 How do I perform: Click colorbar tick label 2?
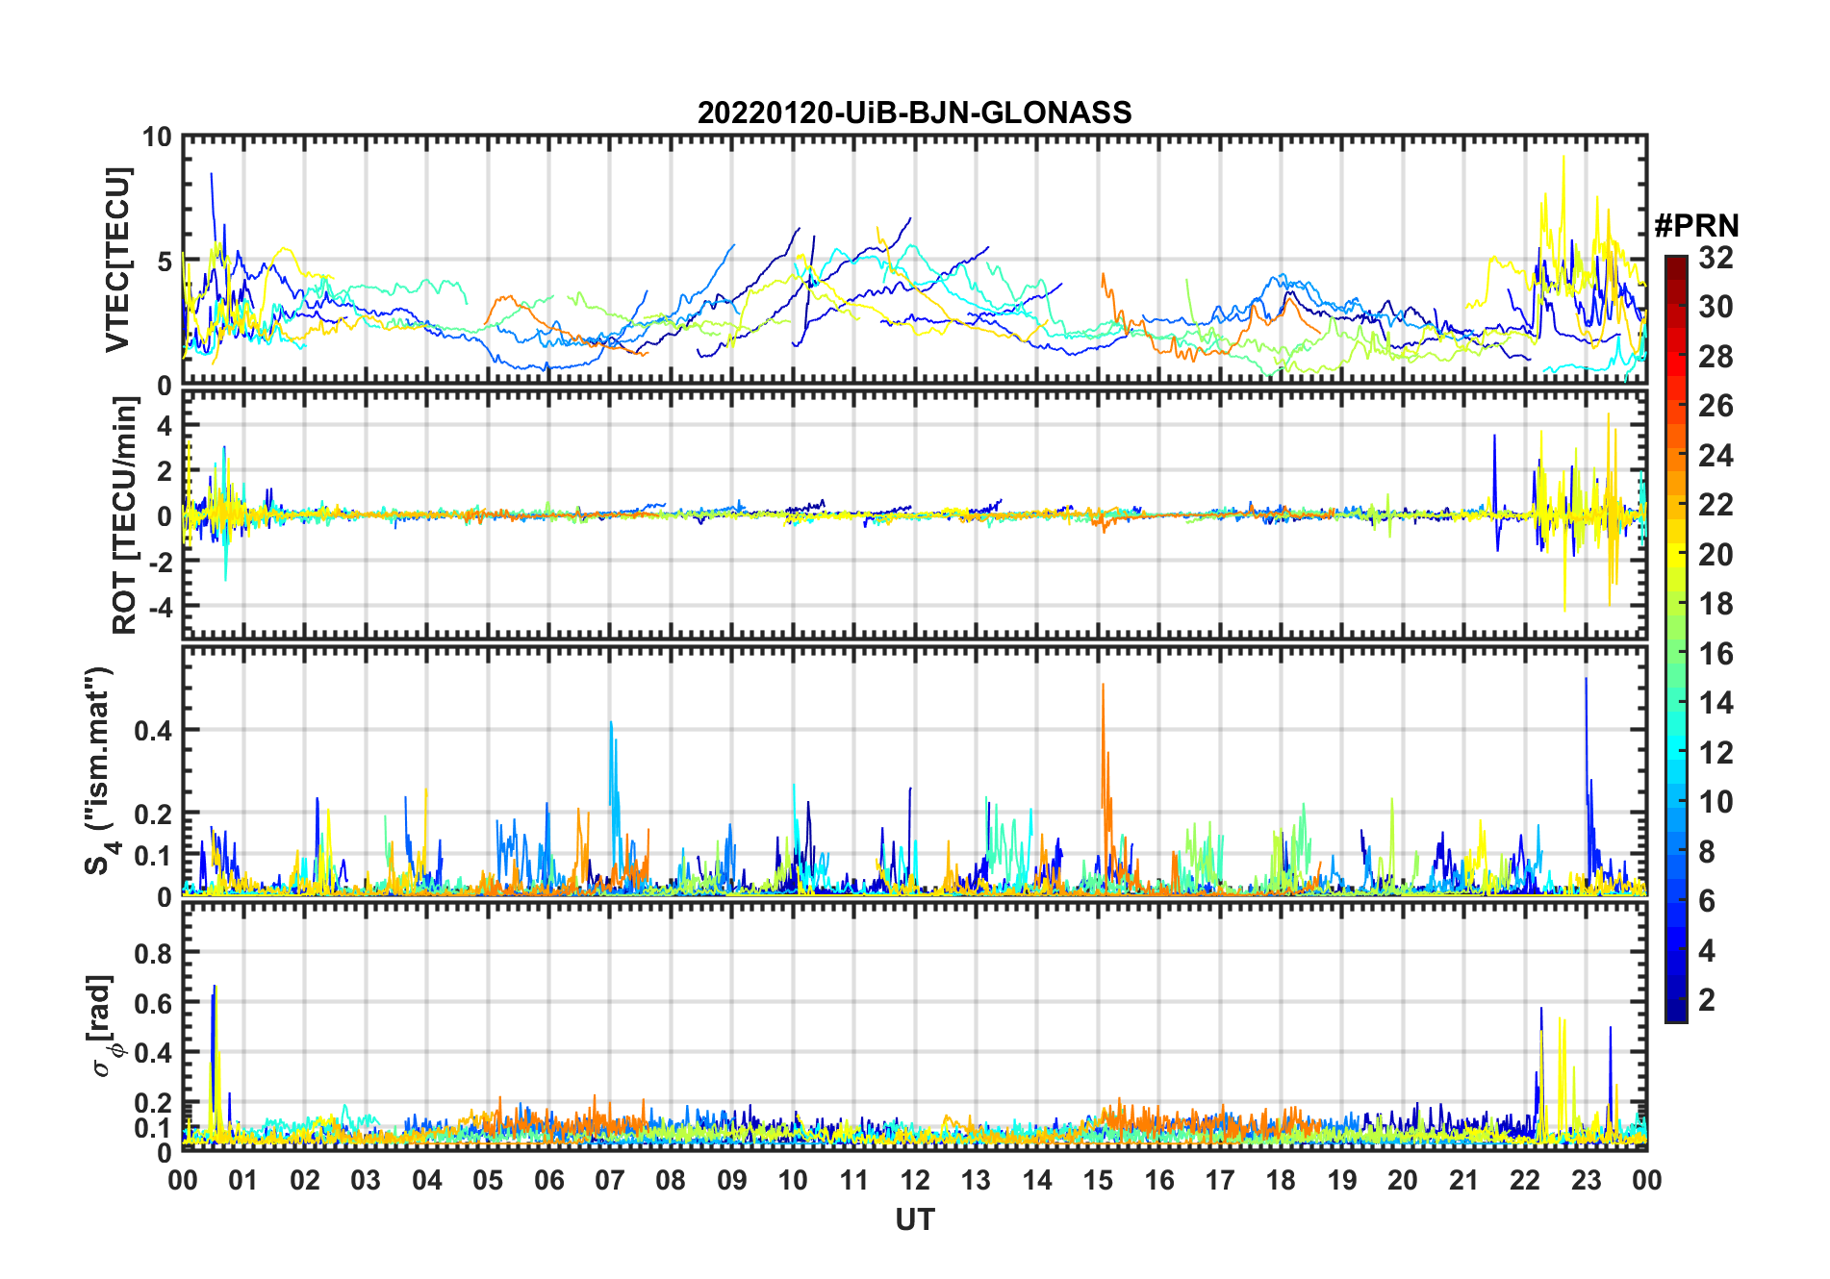pyautogui.click(x=1706, y=1000)
